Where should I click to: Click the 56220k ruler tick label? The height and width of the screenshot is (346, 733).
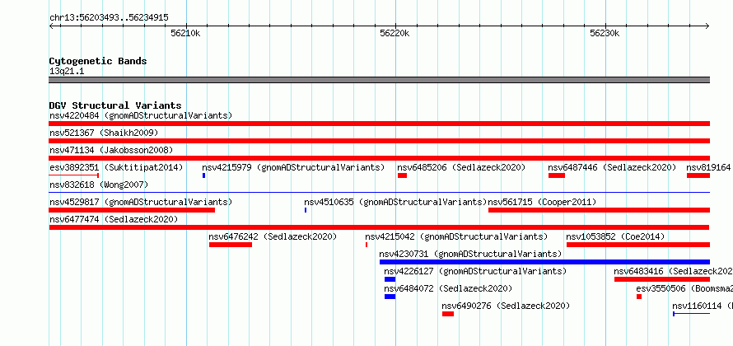[x=395, y=33]
